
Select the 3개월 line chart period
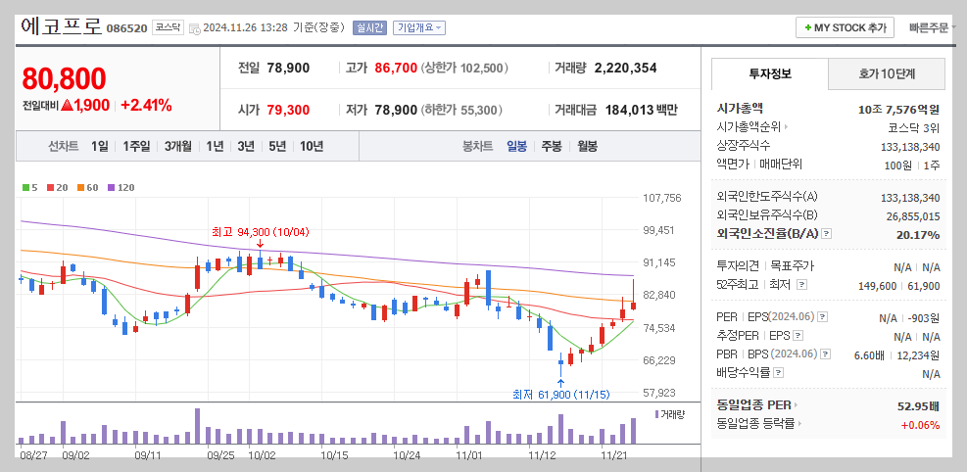click(x=177, y=147)
